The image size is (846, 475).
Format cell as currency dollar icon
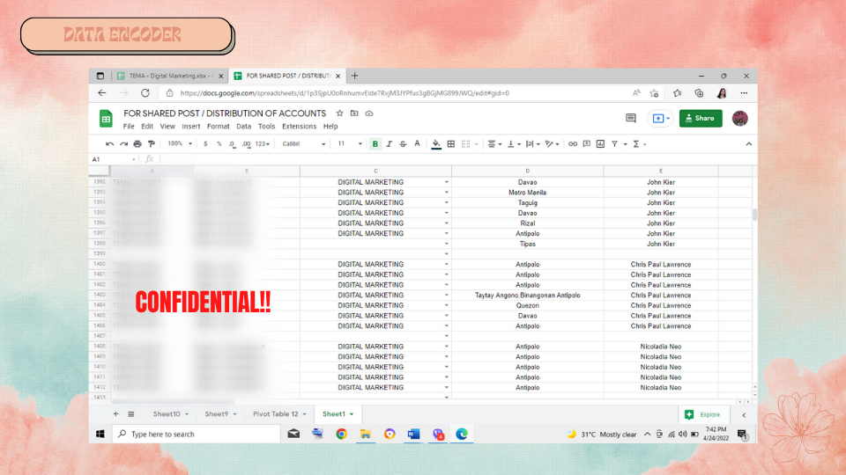coord(205,143)
